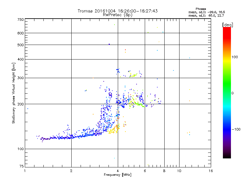This screenshot has width=248, height=186.
Task: Click the y-axis tick label '100'
Action: pyautogui.click(x=20, y=149)
